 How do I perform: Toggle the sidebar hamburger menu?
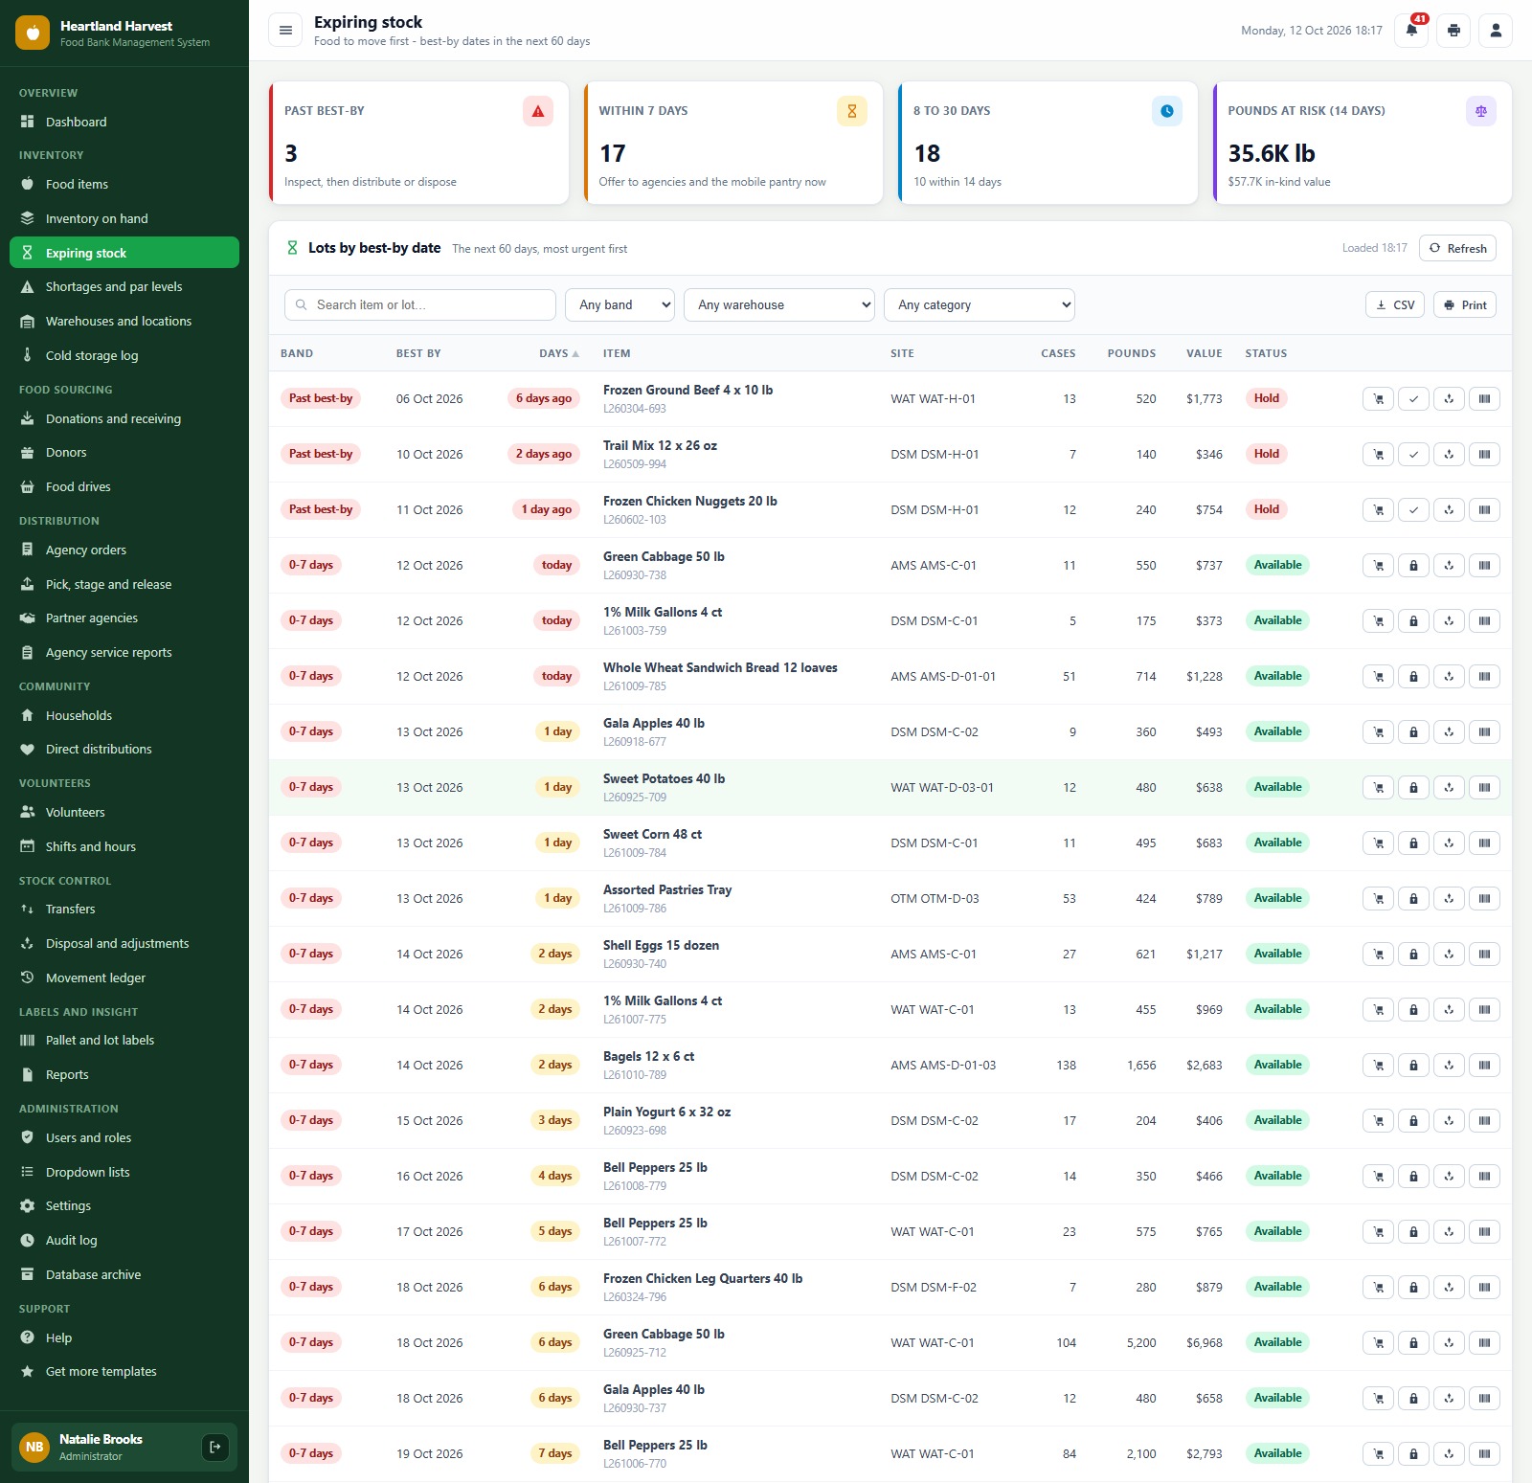point(285,31)
